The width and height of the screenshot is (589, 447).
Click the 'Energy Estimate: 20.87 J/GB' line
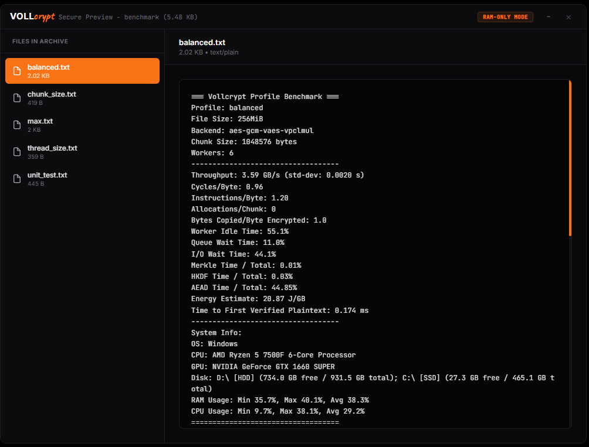tap(248, 299)
